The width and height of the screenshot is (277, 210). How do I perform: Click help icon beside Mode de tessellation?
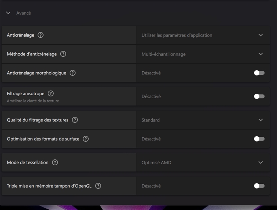tap(55, 162)
